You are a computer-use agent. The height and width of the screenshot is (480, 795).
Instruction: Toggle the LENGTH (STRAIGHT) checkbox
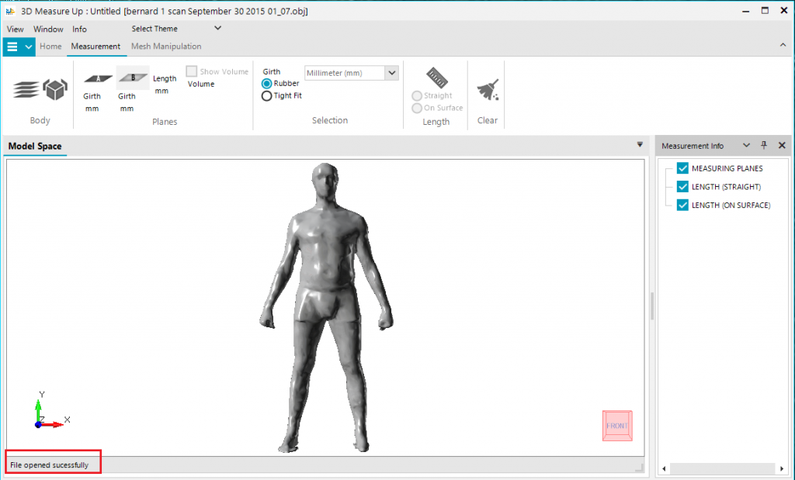(683, 187)
